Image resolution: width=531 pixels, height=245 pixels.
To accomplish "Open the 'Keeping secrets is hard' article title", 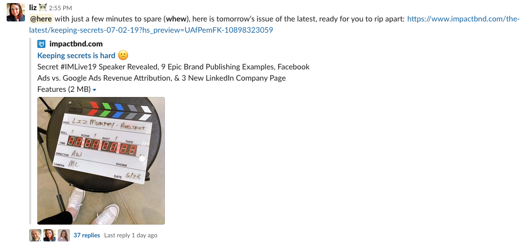I will coord(76,55).
